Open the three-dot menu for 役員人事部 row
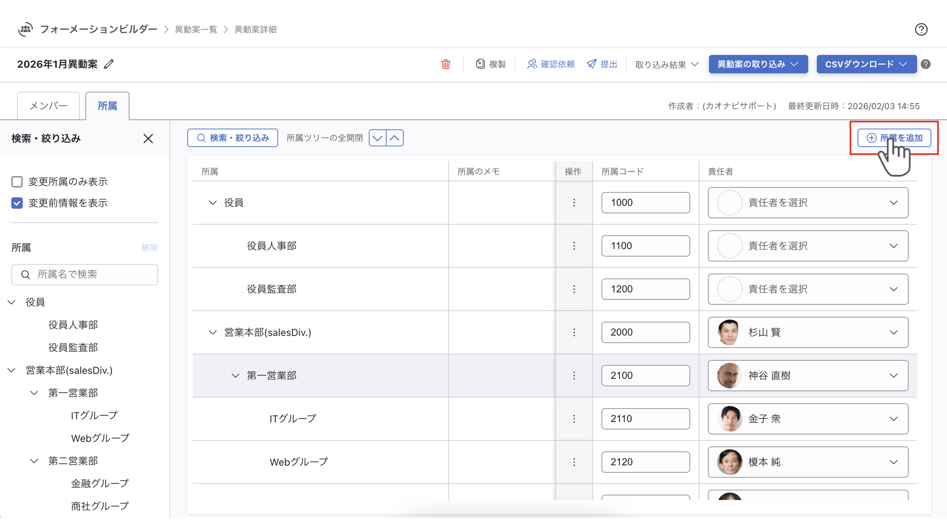 click(x=574, y=246)
